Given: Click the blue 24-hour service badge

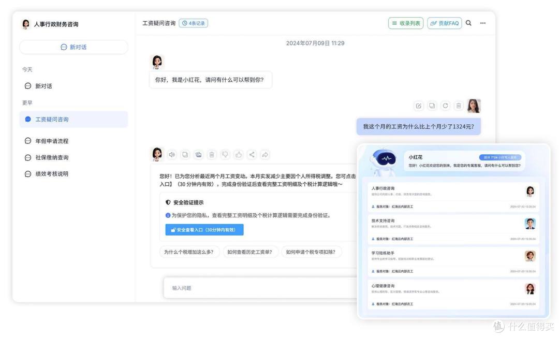Looking at the screenshot, I should point(500,157).
